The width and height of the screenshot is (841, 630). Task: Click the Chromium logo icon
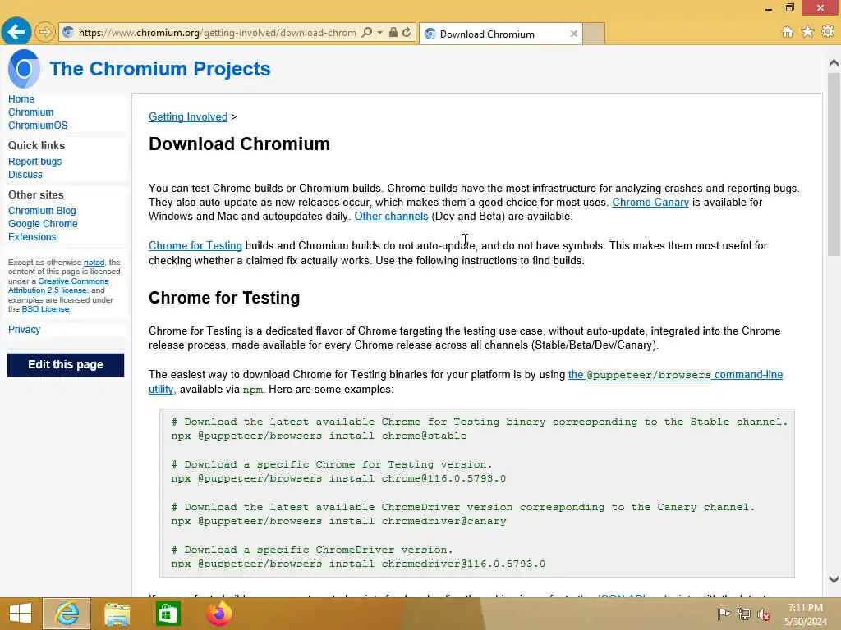(x=24, y=69)
